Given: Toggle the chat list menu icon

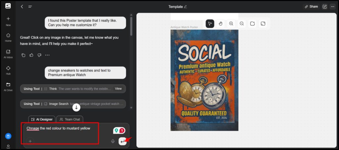Looking at the screenshot, I should point(30,7).
